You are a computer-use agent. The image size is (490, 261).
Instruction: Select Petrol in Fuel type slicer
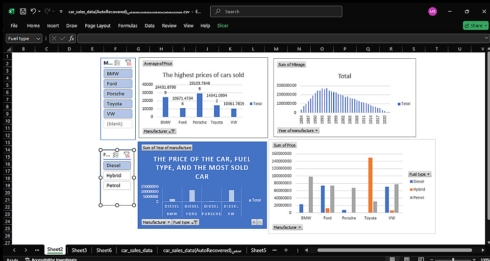[x=117, y=186]
